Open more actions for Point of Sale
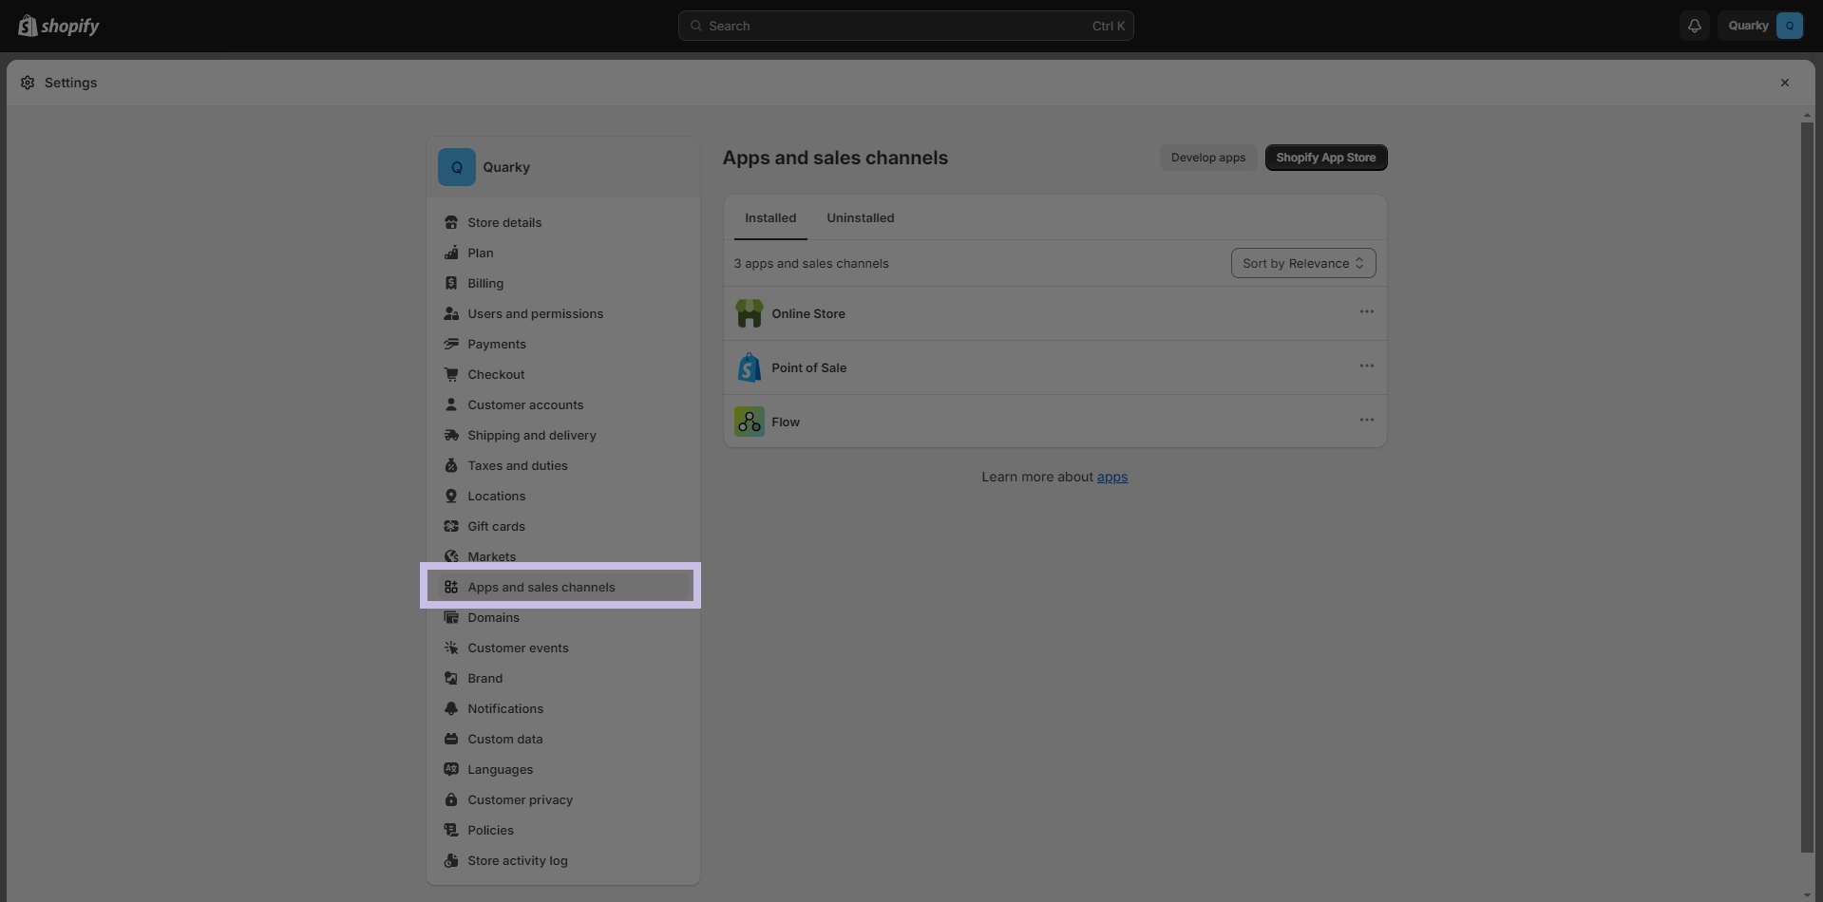 pos(1366,366)
